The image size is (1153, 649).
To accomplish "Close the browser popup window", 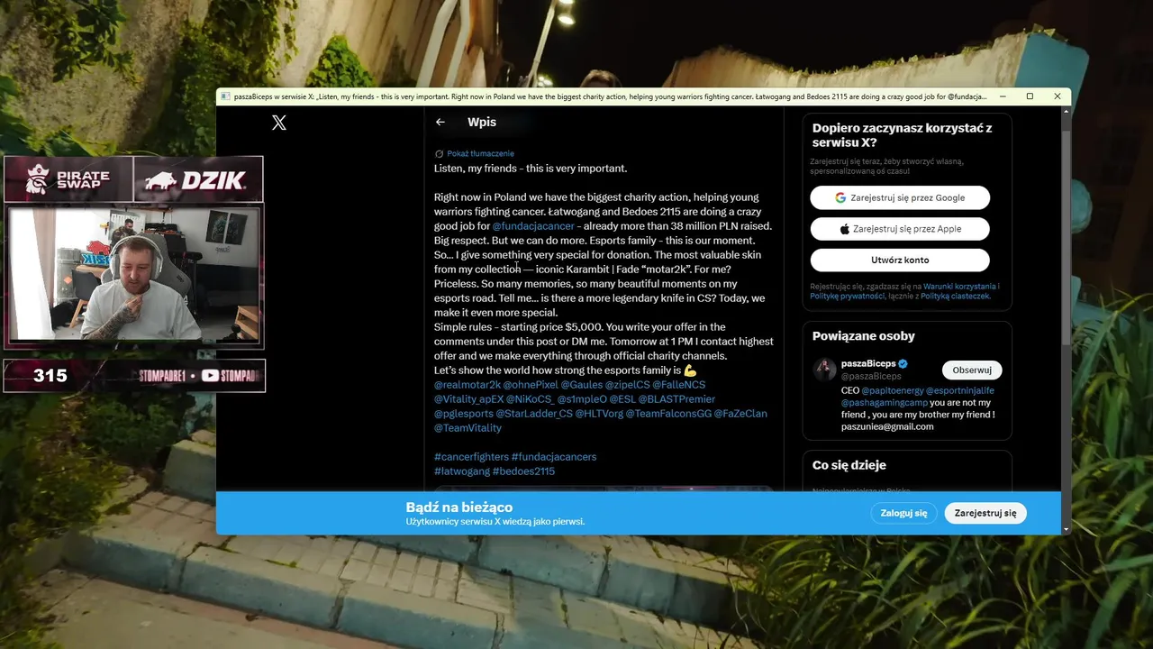I will pyautogui.click(x=1058, y=96).
